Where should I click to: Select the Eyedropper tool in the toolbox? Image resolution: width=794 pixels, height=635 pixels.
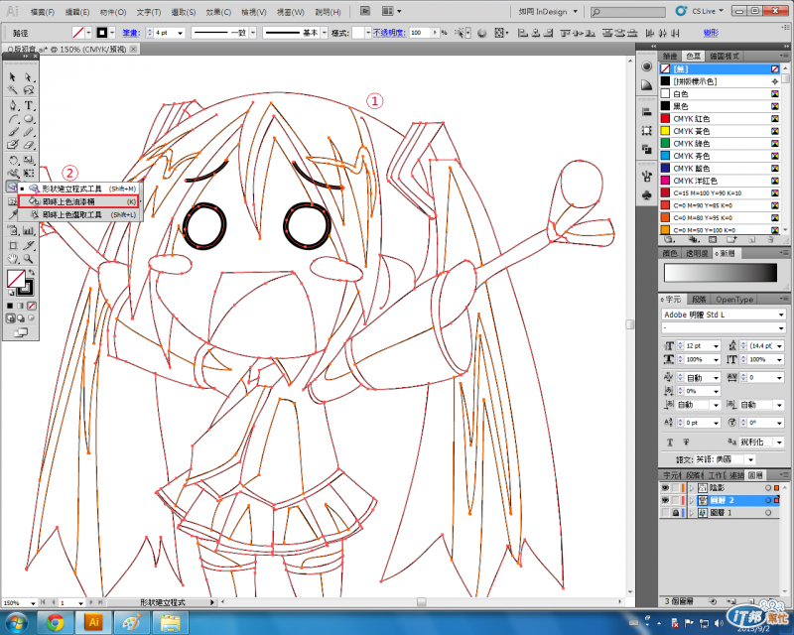pyautogui.click(x=13, y=215)
